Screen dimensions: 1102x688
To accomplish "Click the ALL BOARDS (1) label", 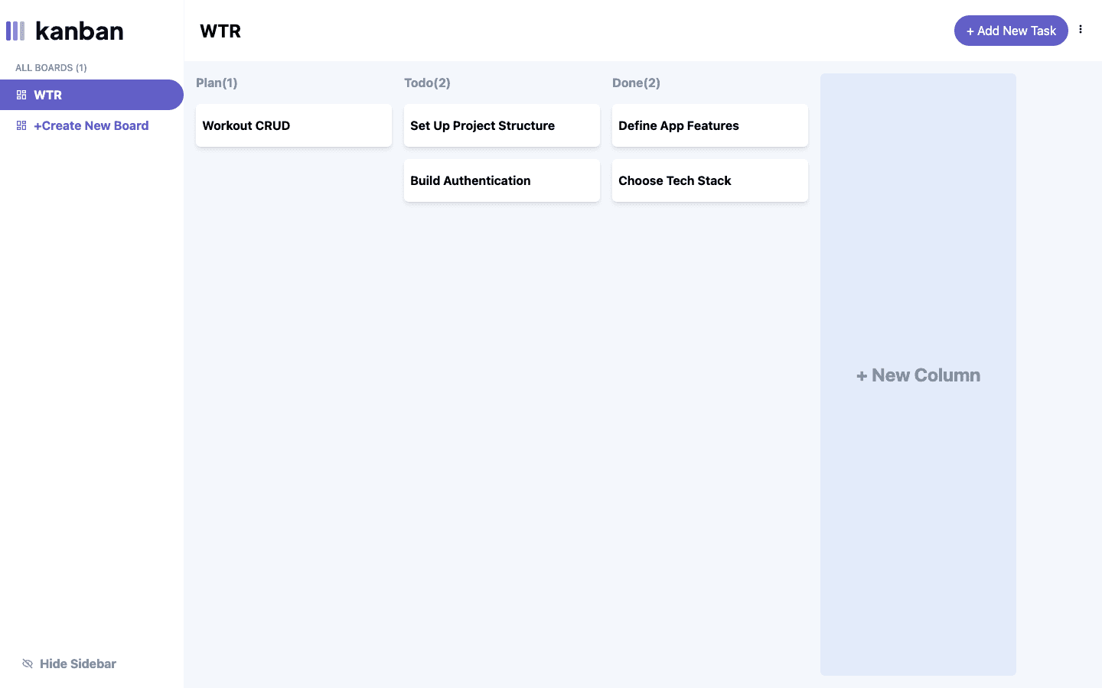I will click(x=51, y=67).
